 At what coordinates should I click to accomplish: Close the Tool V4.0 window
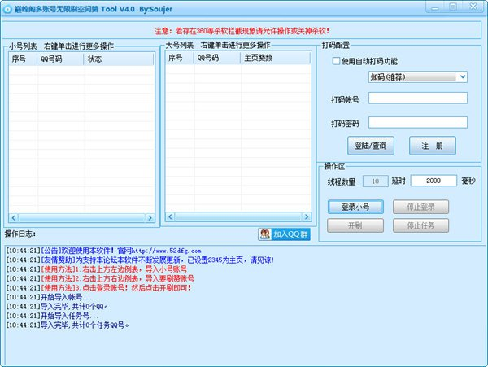pyautogui.click(x=474, y=7)
